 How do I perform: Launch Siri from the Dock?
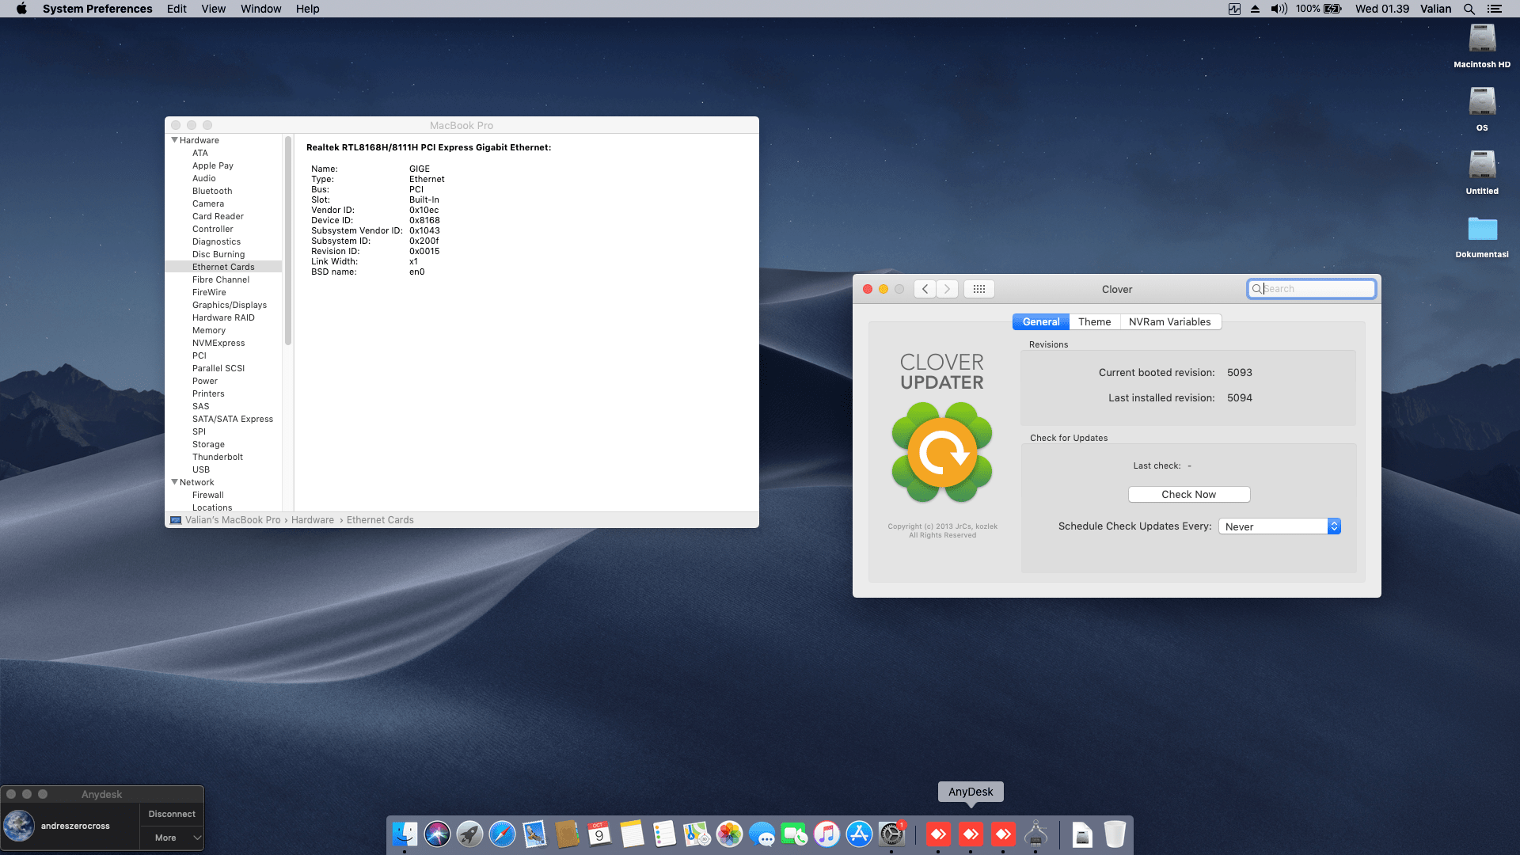pyautogui.click(x=437, y=834)
